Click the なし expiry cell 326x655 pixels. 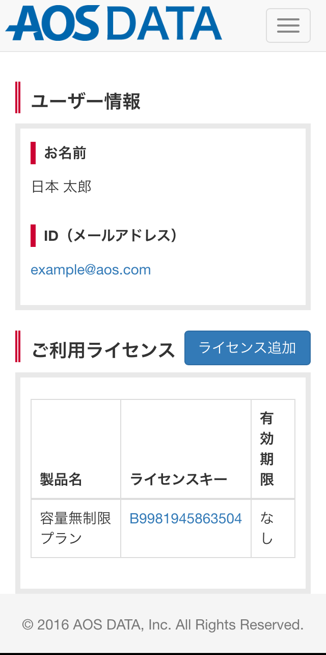coord(267,528)
